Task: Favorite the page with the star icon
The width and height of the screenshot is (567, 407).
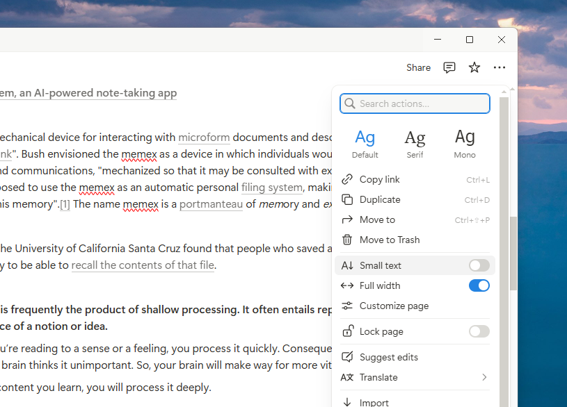Action: (x=474, y=67)
